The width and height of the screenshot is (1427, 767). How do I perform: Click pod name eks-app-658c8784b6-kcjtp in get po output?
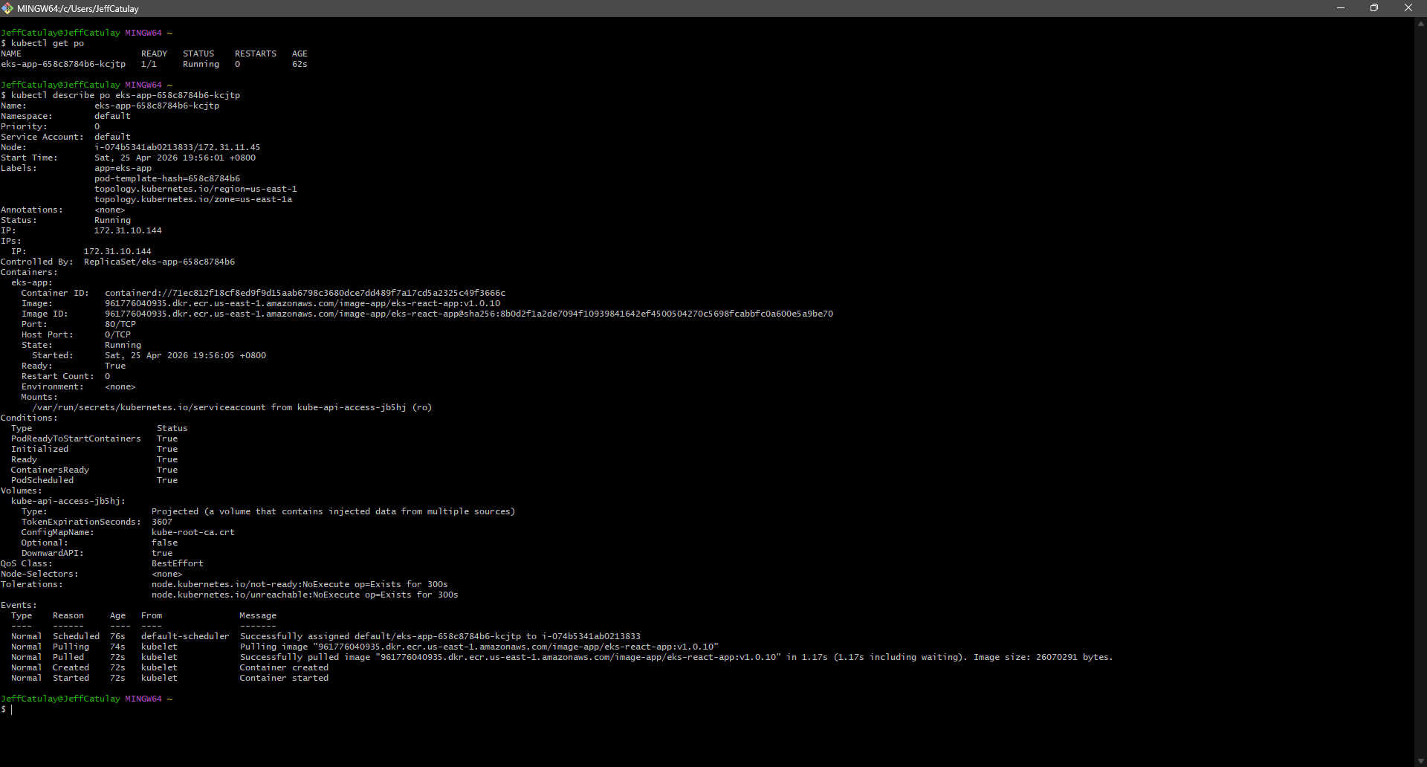[63, 64]
